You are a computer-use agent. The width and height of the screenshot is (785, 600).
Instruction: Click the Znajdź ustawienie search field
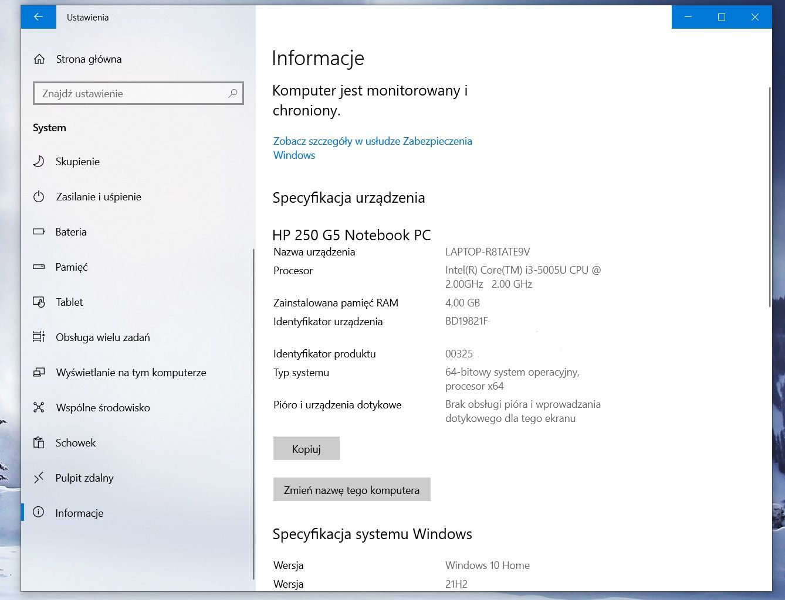(x=138, y=93)
